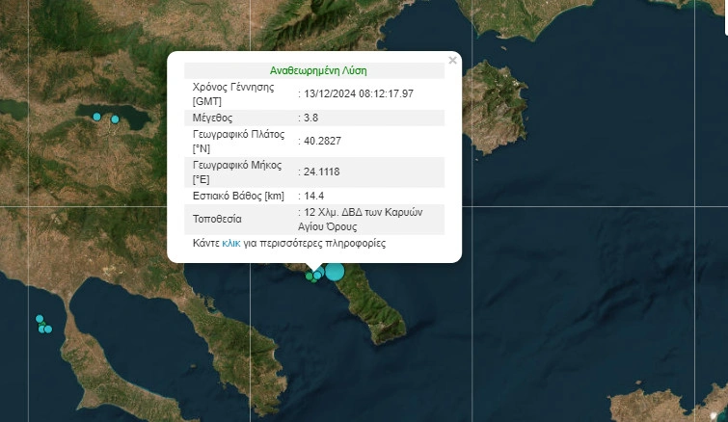
Task: Click topmost marker in the bottom-left cluster
Action: (x=40, y=319)
